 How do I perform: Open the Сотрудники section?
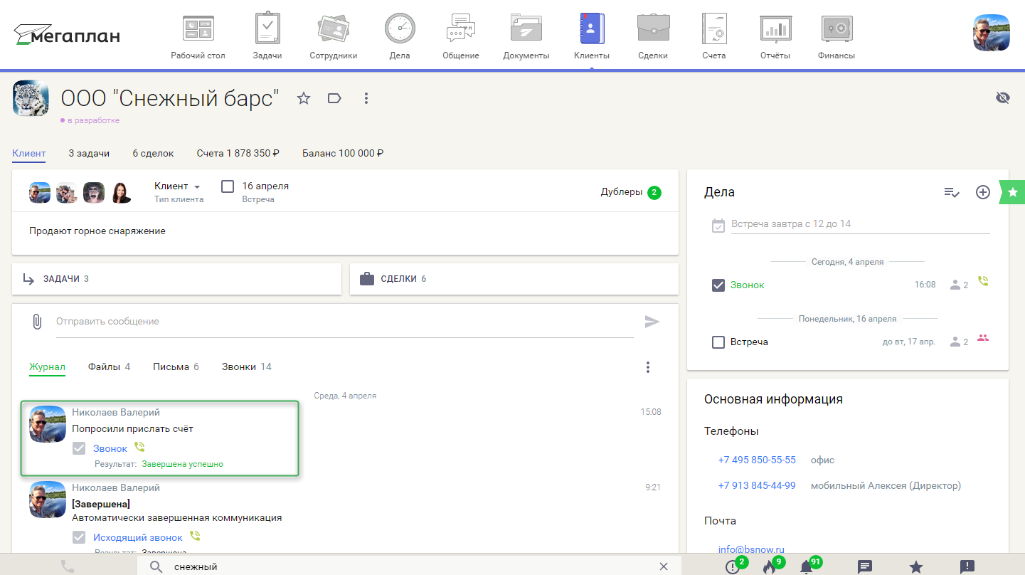coord(333,36)
